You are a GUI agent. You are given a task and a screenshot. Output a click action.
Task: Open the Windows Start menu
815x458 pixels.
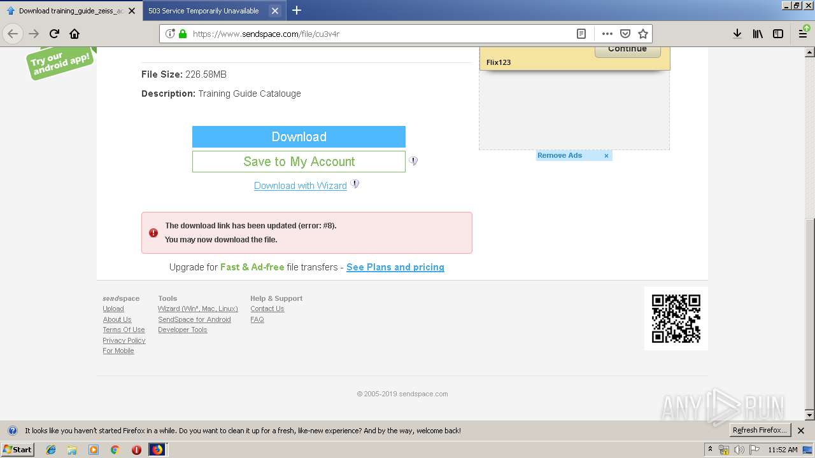18,450
